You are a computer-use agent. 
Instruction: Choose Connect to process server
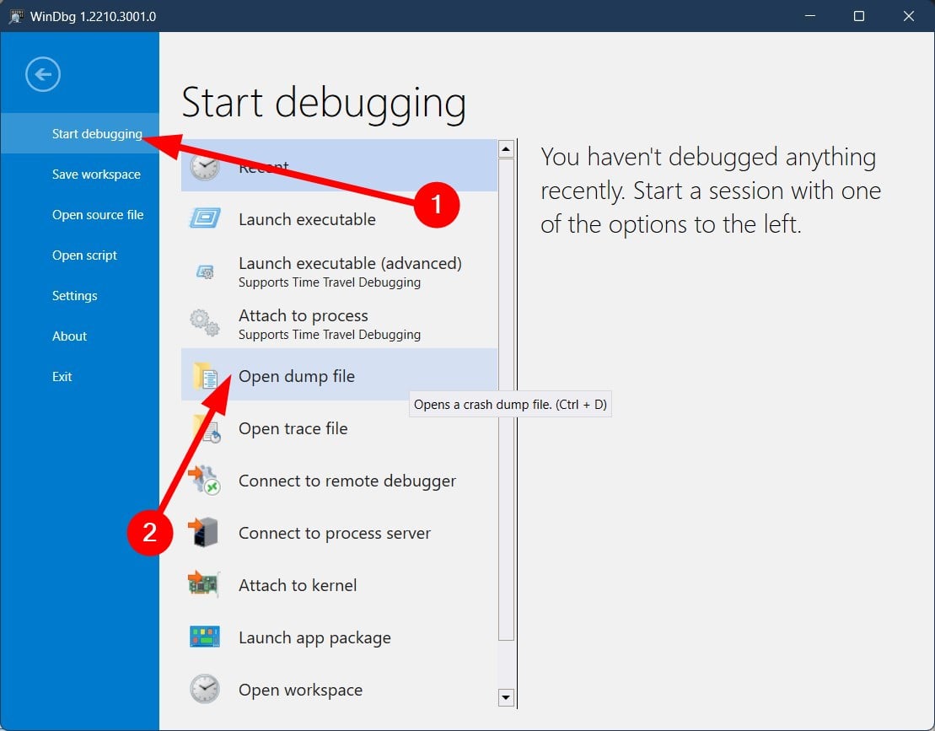click(x=339, y=533)
